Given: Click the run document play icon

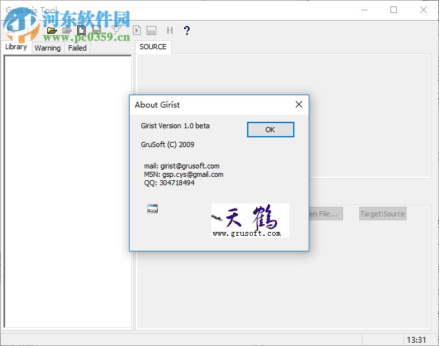Looking at the screenshot, I should pyautogui.click(x=137, y=30).
